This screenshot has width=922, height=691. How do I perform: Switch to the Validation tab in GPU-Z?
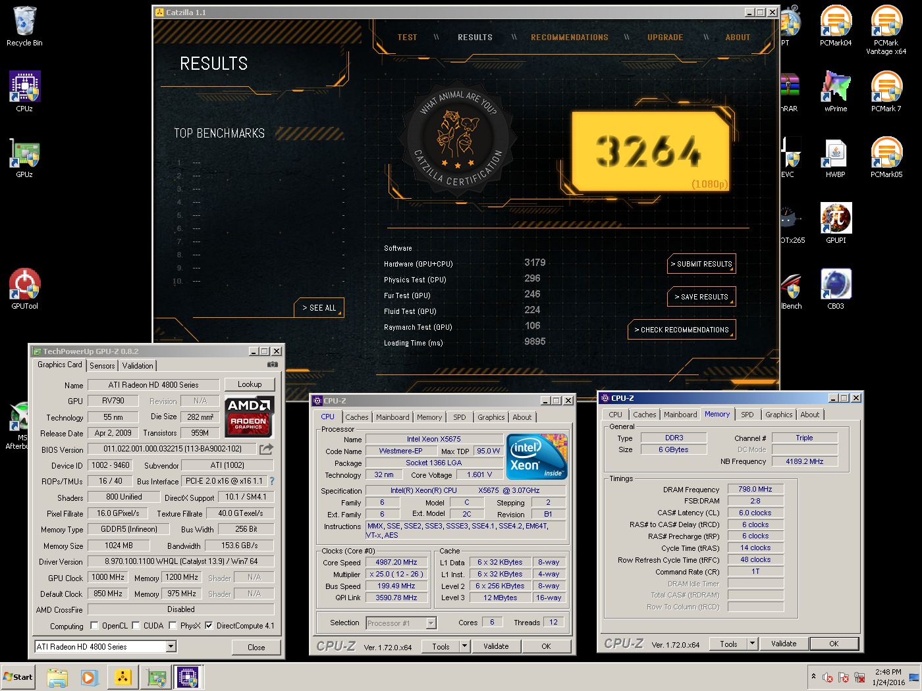(138, 366)
